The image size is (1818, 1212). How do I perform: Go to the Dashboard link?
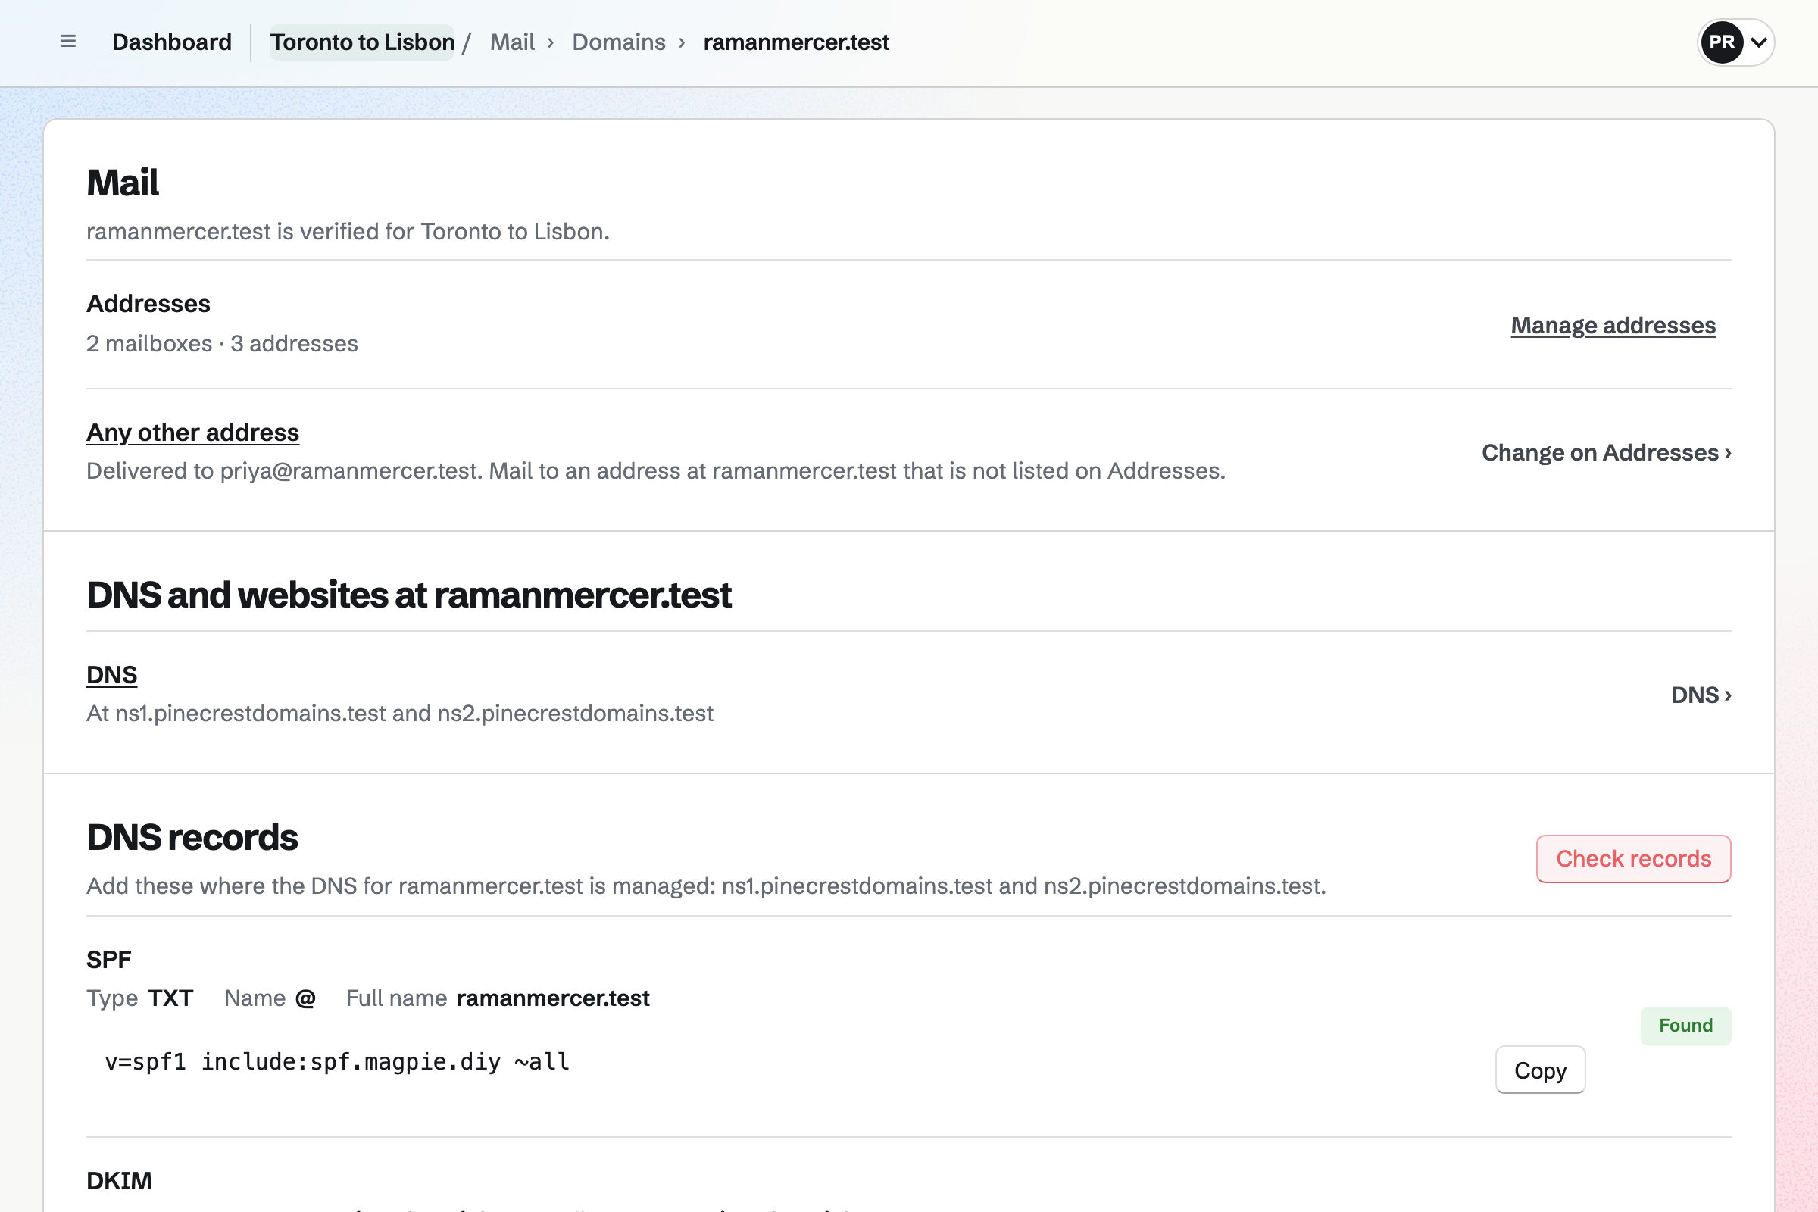pyautogui.click(x=172, y=42)
